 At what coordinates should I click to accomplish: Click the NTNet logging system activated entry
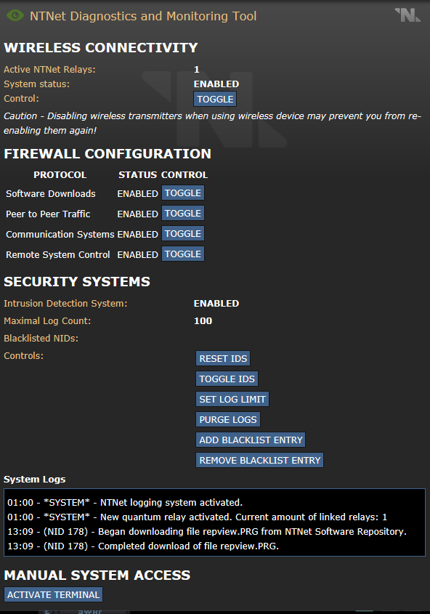pyautogui.click(x=125, y=502)
